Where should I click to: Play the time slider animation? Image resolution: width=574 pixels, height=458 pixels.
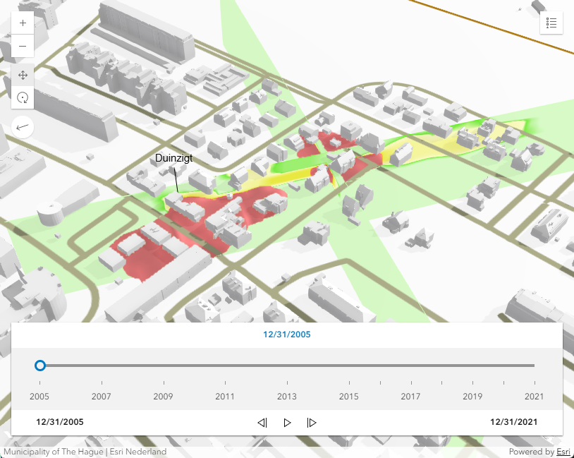287,423
